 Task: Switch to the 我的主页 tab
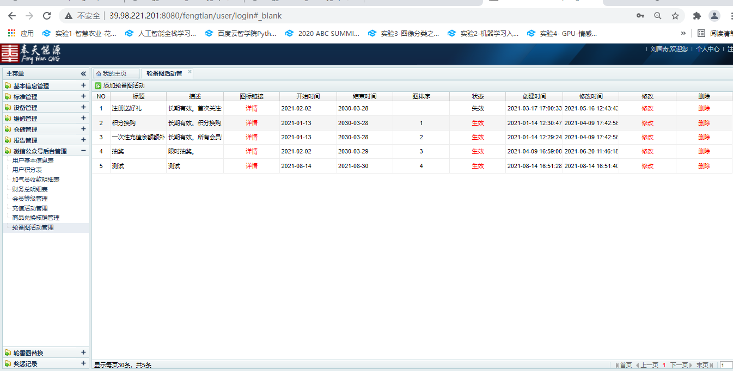pos(114,73)
